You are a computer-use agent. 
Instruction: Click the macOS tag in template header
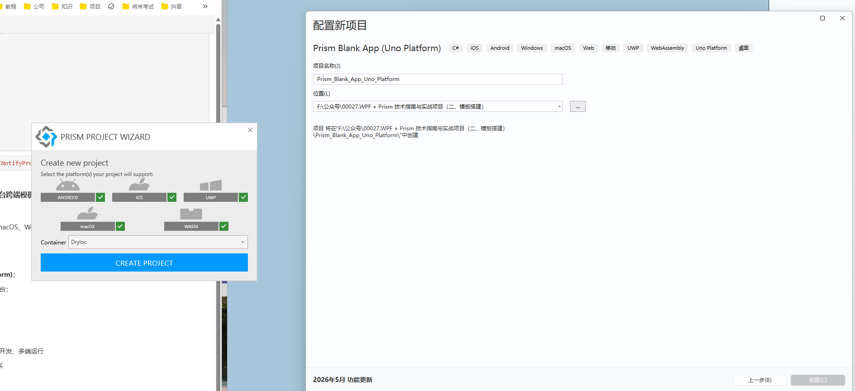(563, 48)
